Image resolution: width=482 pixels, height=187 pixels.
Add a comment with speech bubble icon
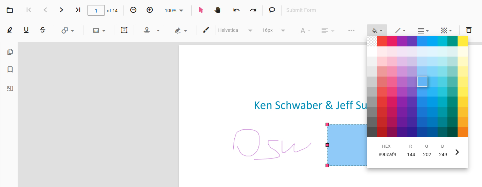coord(272,10)
